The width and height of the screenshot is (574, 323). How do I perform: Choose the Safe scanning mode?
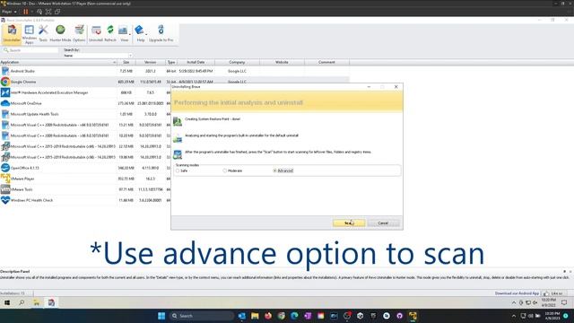(x=181, y=171)
